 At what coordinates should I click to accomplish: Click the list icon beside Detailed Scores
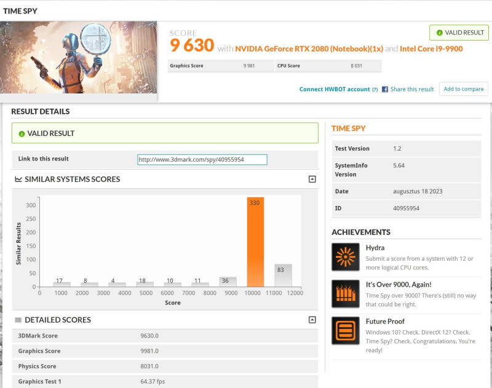(x=18, y=320)
